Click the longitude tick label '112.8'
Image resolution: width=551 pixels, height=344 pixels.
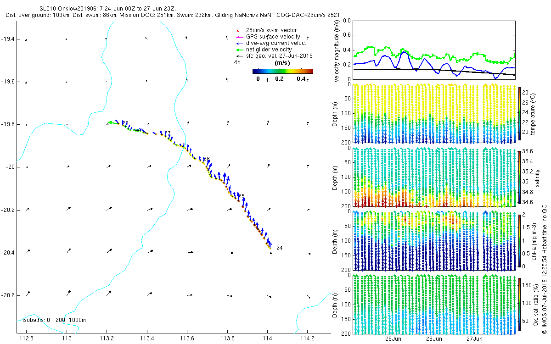coord(26,339)
